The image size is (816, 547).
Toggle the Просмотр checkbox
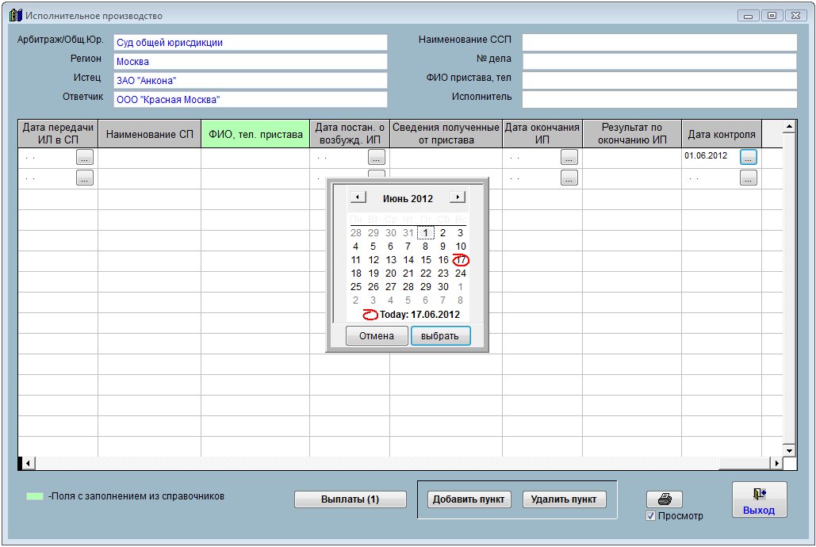(650, 516)
